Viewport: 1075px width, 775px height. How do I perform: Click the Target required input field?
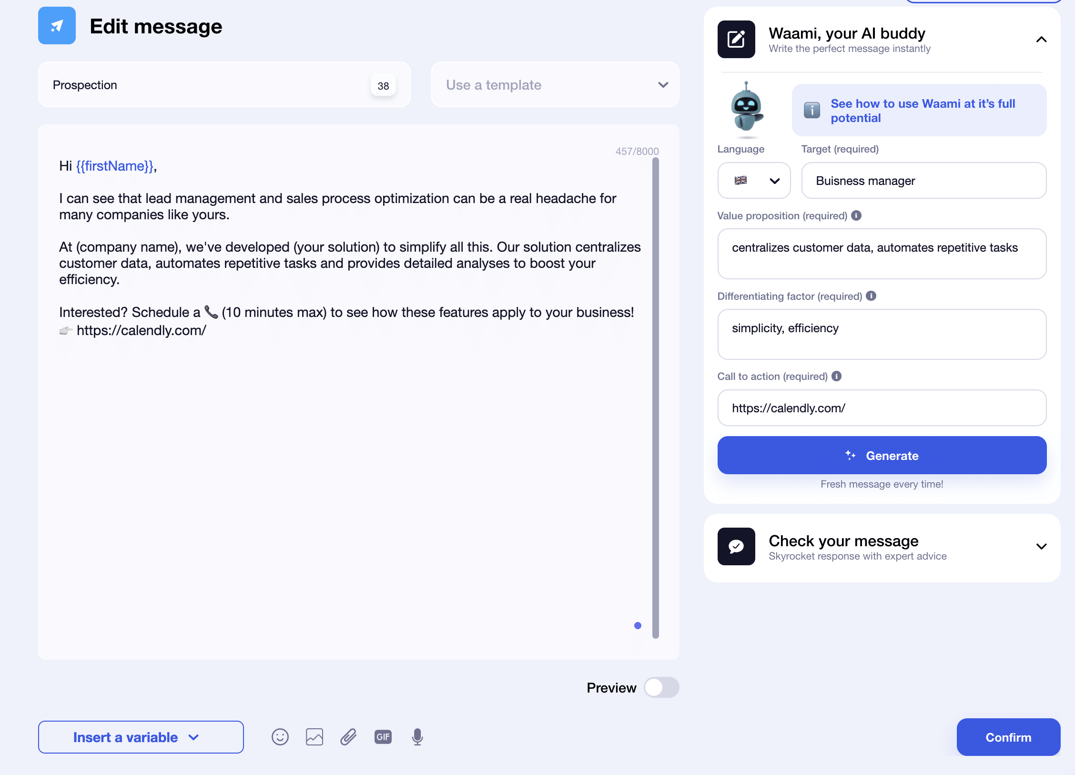click(924, 180)
